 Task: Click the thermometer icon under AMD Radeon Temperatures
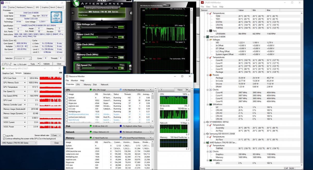210,145
